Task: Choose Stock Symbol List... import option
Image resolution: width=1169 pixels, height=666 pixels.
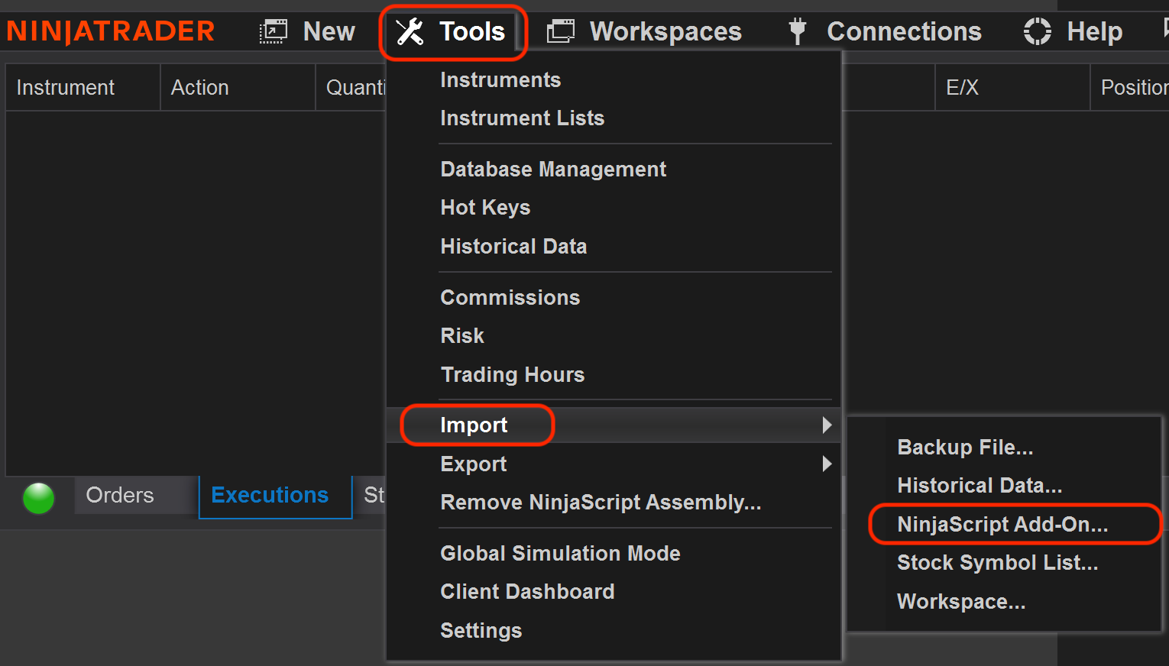Action: [997, 563]
